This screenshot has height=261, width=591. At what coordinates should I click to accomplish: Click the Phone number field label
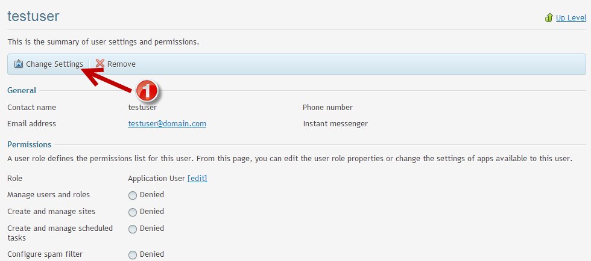point(327,107)
